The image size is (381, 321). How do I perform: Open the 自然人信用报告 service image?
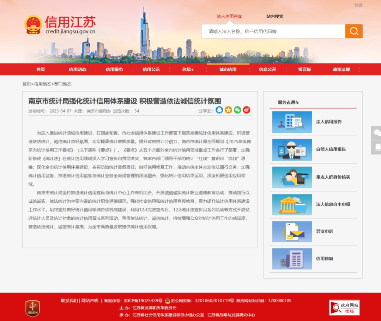(x=292, y=149)
